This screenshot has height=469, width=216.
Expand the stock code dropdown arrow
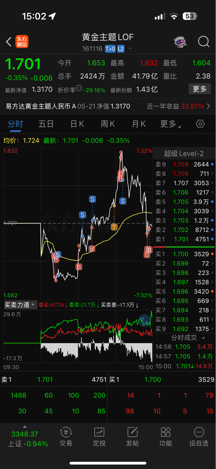[130, 49]
